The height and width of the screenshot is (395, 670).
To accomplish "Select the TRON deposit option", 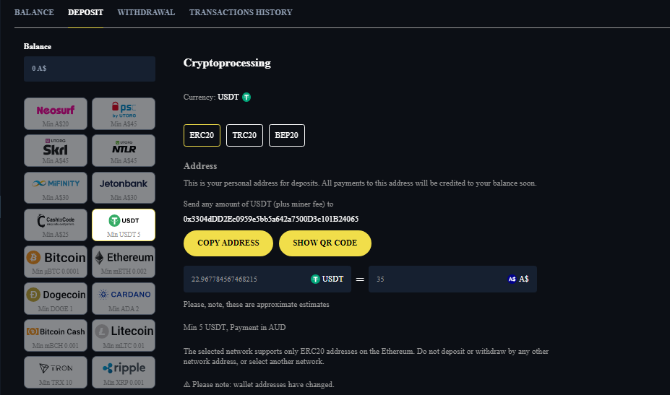I will [x=56, y=372].
